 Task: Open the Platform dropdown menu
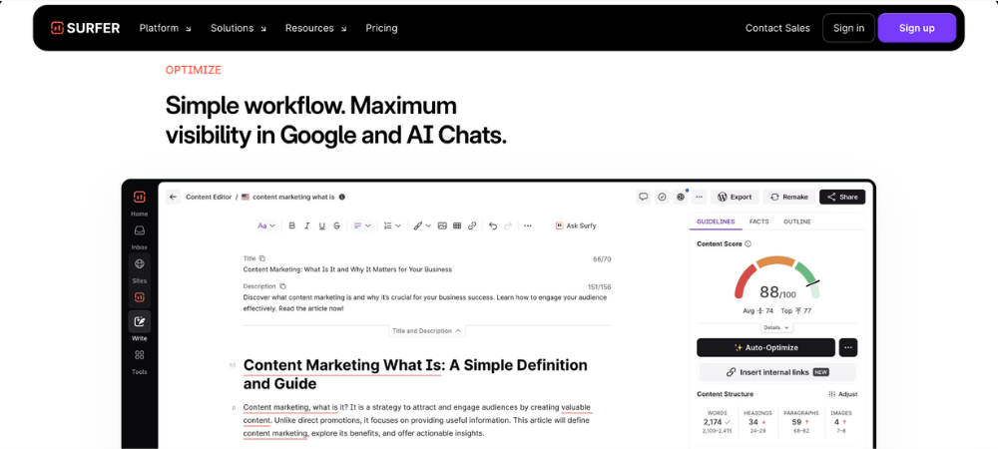coord(165,28)
